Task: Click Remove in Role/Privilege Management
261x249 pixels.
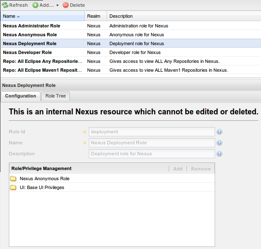Action: tap(201, 169)
